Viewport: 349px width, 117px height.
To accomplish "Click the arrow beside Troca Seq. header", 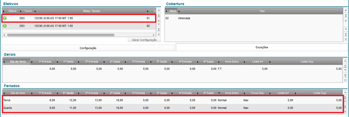I will [x=245, y=93].
